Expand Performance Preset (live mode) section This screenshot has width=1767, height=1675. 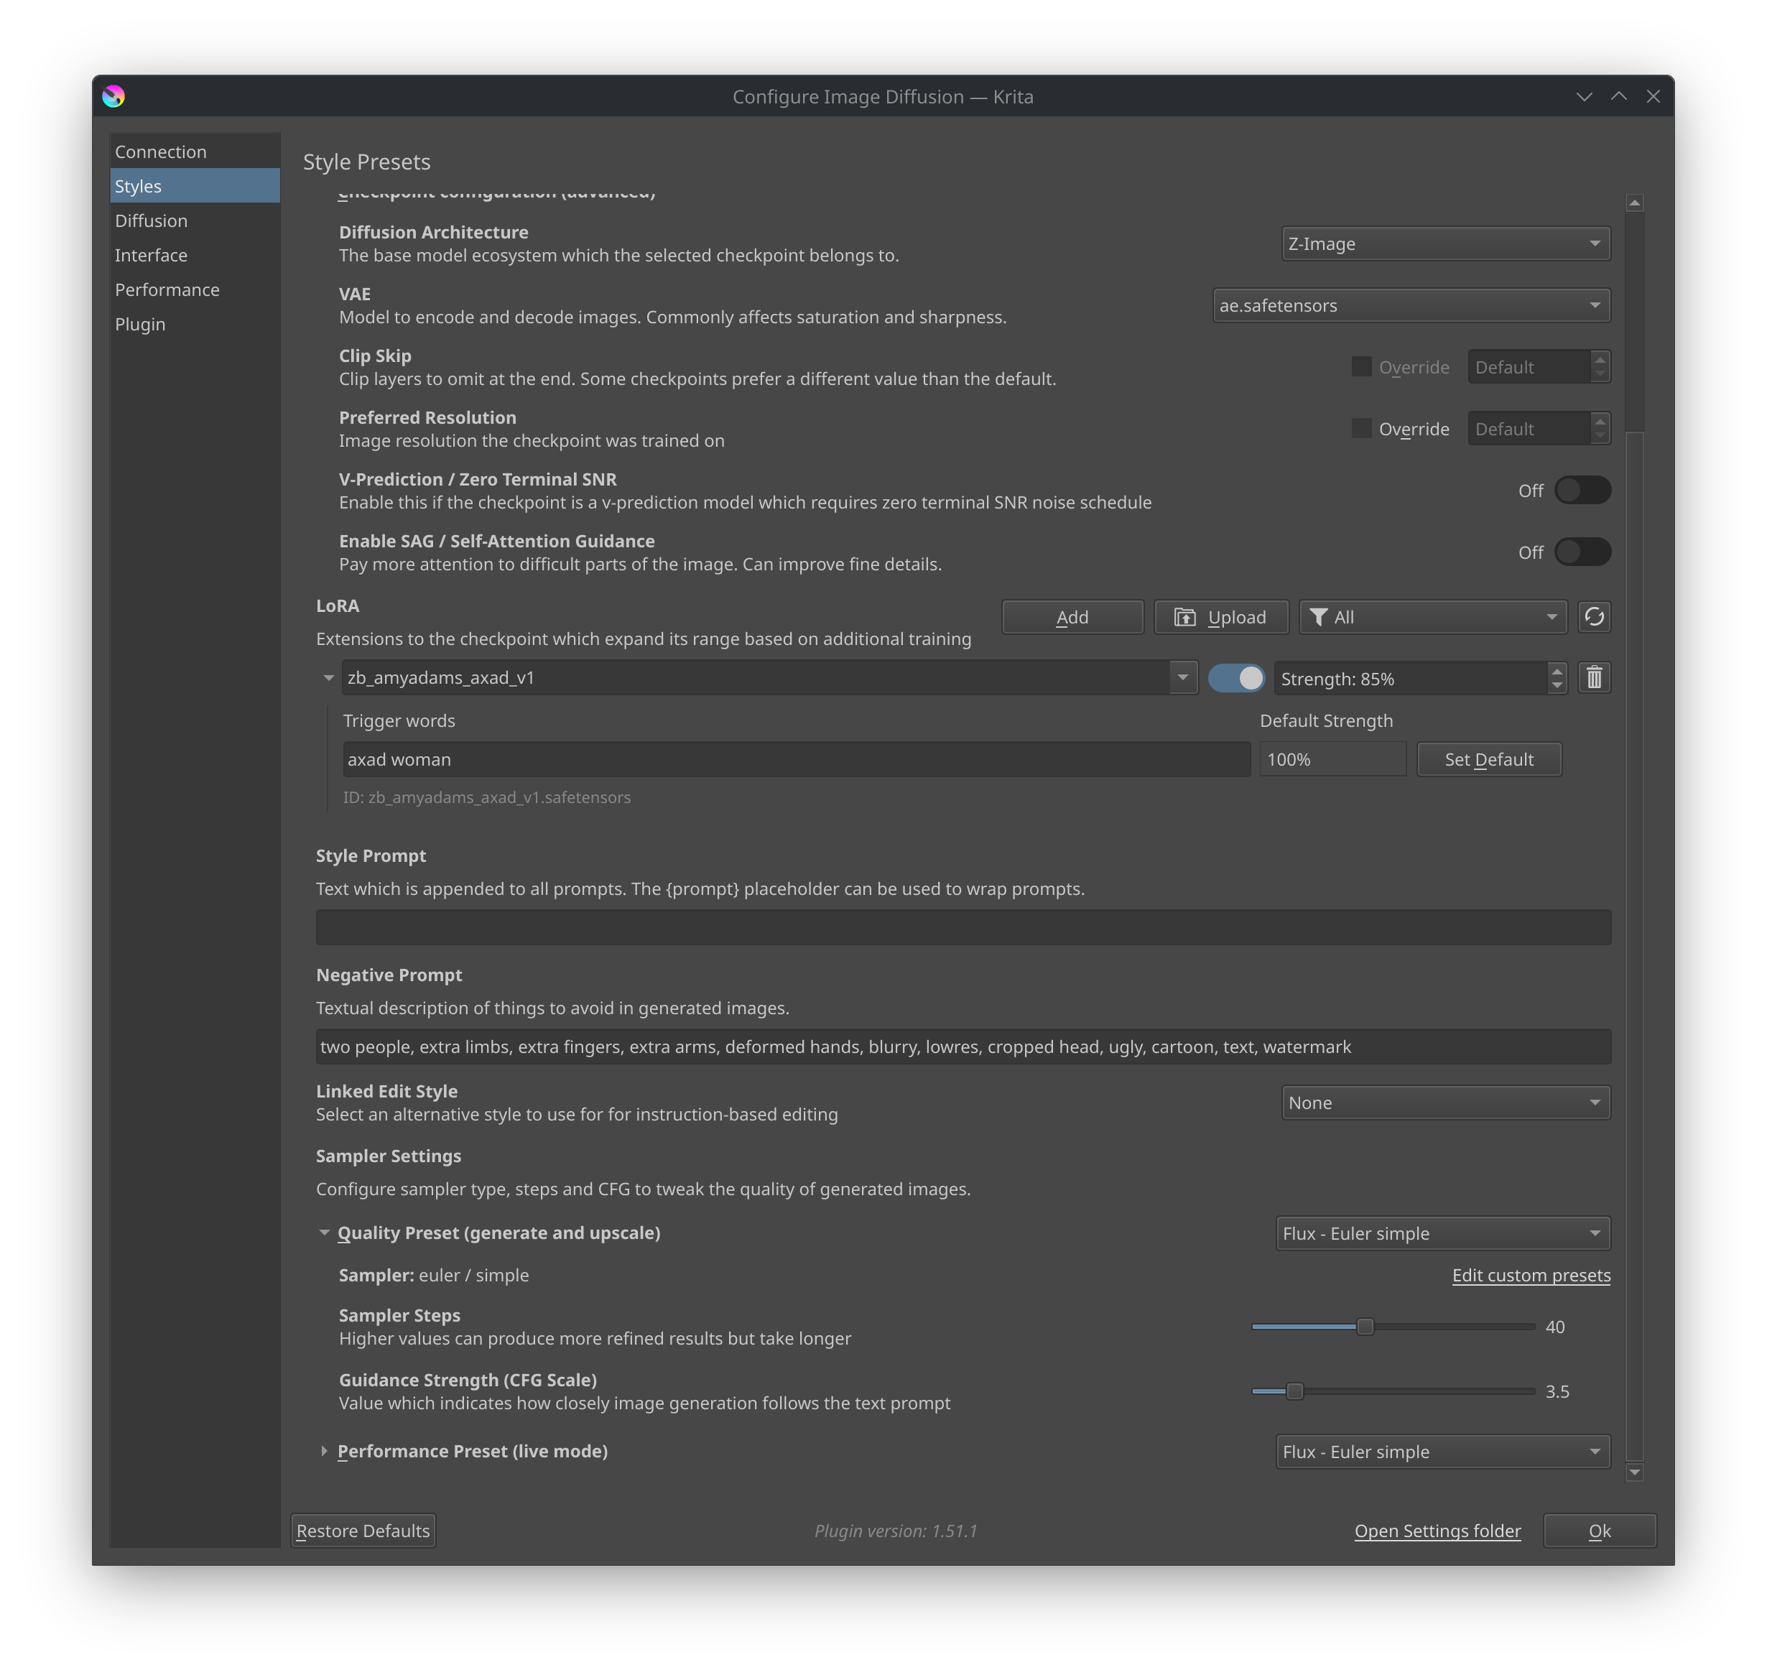point(324,1451)
